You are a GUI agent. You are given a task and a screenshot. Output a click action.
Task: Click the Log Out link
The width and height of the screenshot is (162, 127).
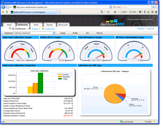coord(150,28)
